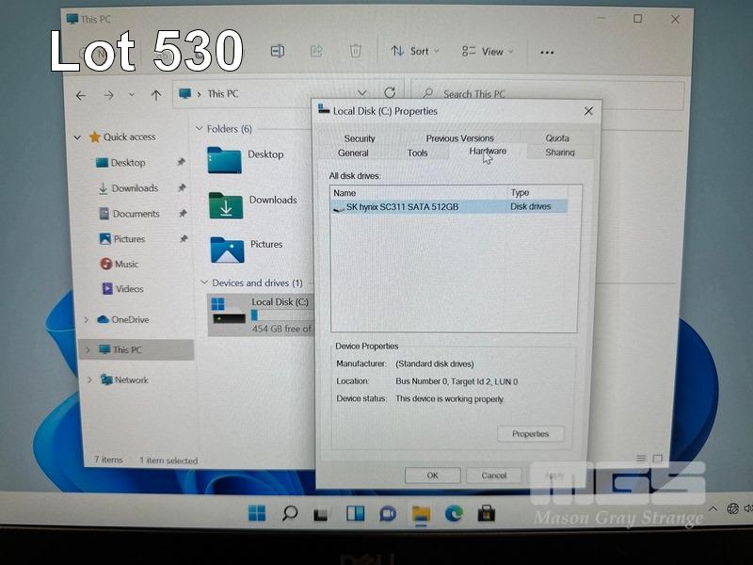
Task: Click the Rename icon in toolbar
Action: point(278,51)
